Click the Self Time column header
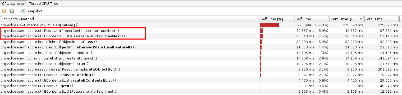The height and width of the screenshot is (95, 402). (x=312, y=19)
